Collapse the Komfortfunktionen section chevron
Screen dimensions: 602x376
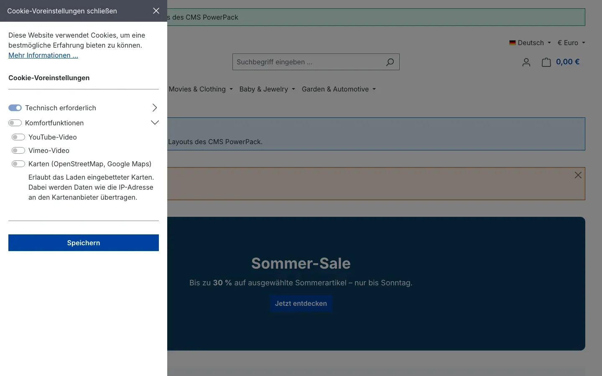[x=155, y=123]
